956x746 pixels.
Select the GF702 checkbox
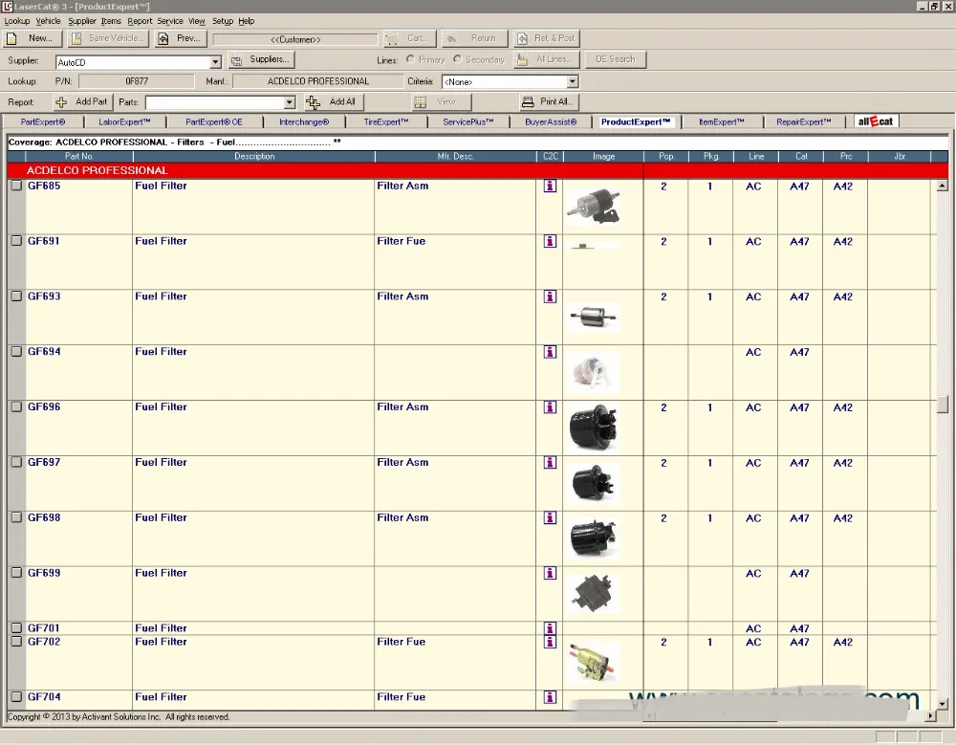coord(16,642)
